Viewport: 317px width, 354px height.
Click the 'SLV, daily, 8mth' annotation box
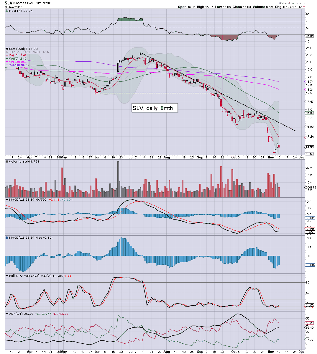pyautogui.click(x=155, y=108)
